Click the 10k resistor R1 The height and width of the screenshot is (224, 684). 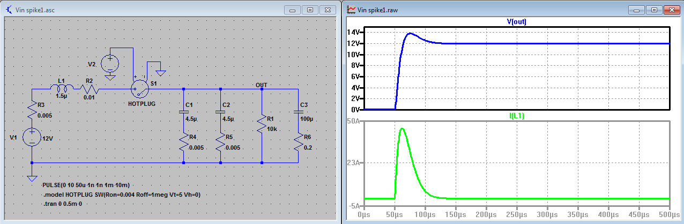tap(262, 125)
